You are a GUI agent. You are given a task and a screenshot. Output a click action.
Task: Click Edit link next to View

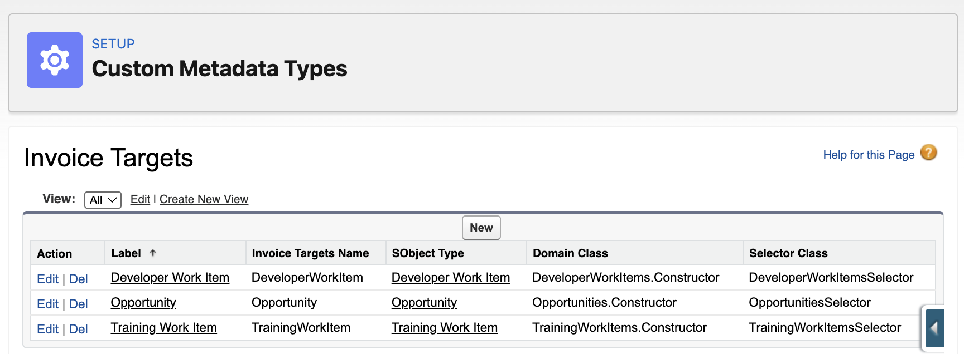coord(140,199)
